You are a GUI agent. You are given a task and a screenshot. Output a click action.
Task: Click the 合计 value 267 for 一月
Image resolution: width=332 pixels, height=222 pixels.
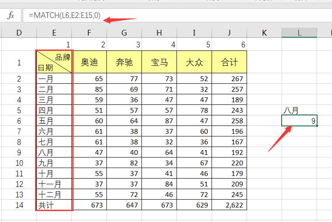coord(230,79)
